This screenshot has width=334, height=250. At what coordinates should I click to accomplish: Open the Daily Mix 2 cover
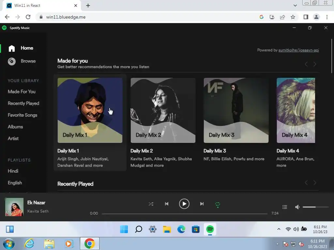point(163,110)
